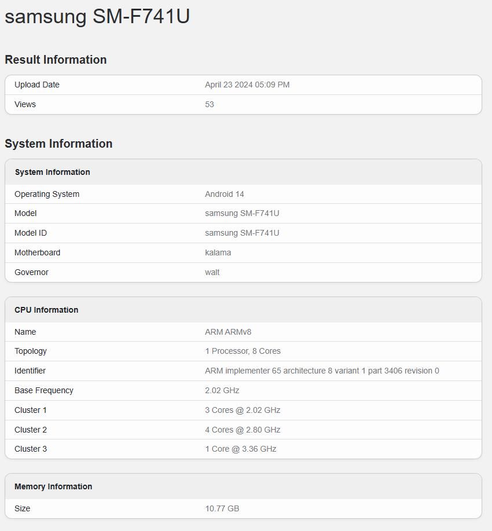Select the Motherboard value kalama
The image size is (492, 531).
coord(218,252)
